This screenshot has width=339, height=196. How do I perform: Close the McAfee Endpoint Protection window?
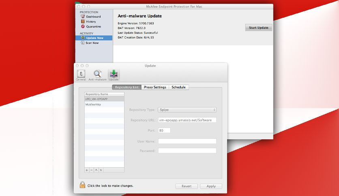pyautogui.click(x=79, y=7)
